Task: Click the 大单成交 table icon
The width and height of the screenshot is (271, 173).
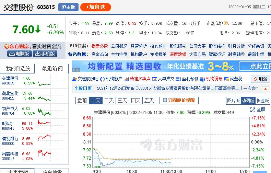Action: pyautogui.click(x=154, y=79)
